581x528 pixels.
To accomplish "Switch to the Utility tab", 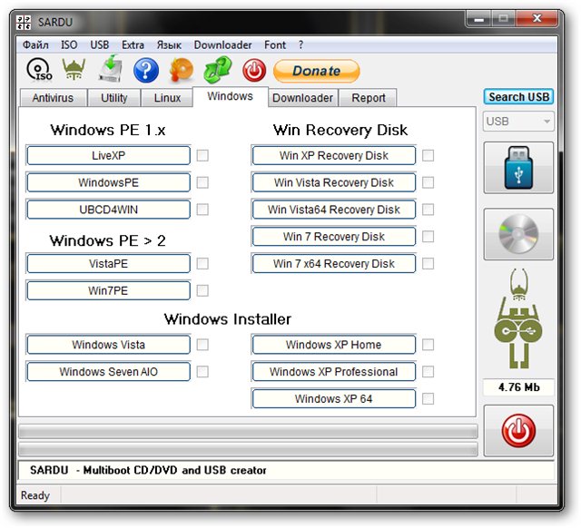I will pyautogui.click(x=114, y=98).
